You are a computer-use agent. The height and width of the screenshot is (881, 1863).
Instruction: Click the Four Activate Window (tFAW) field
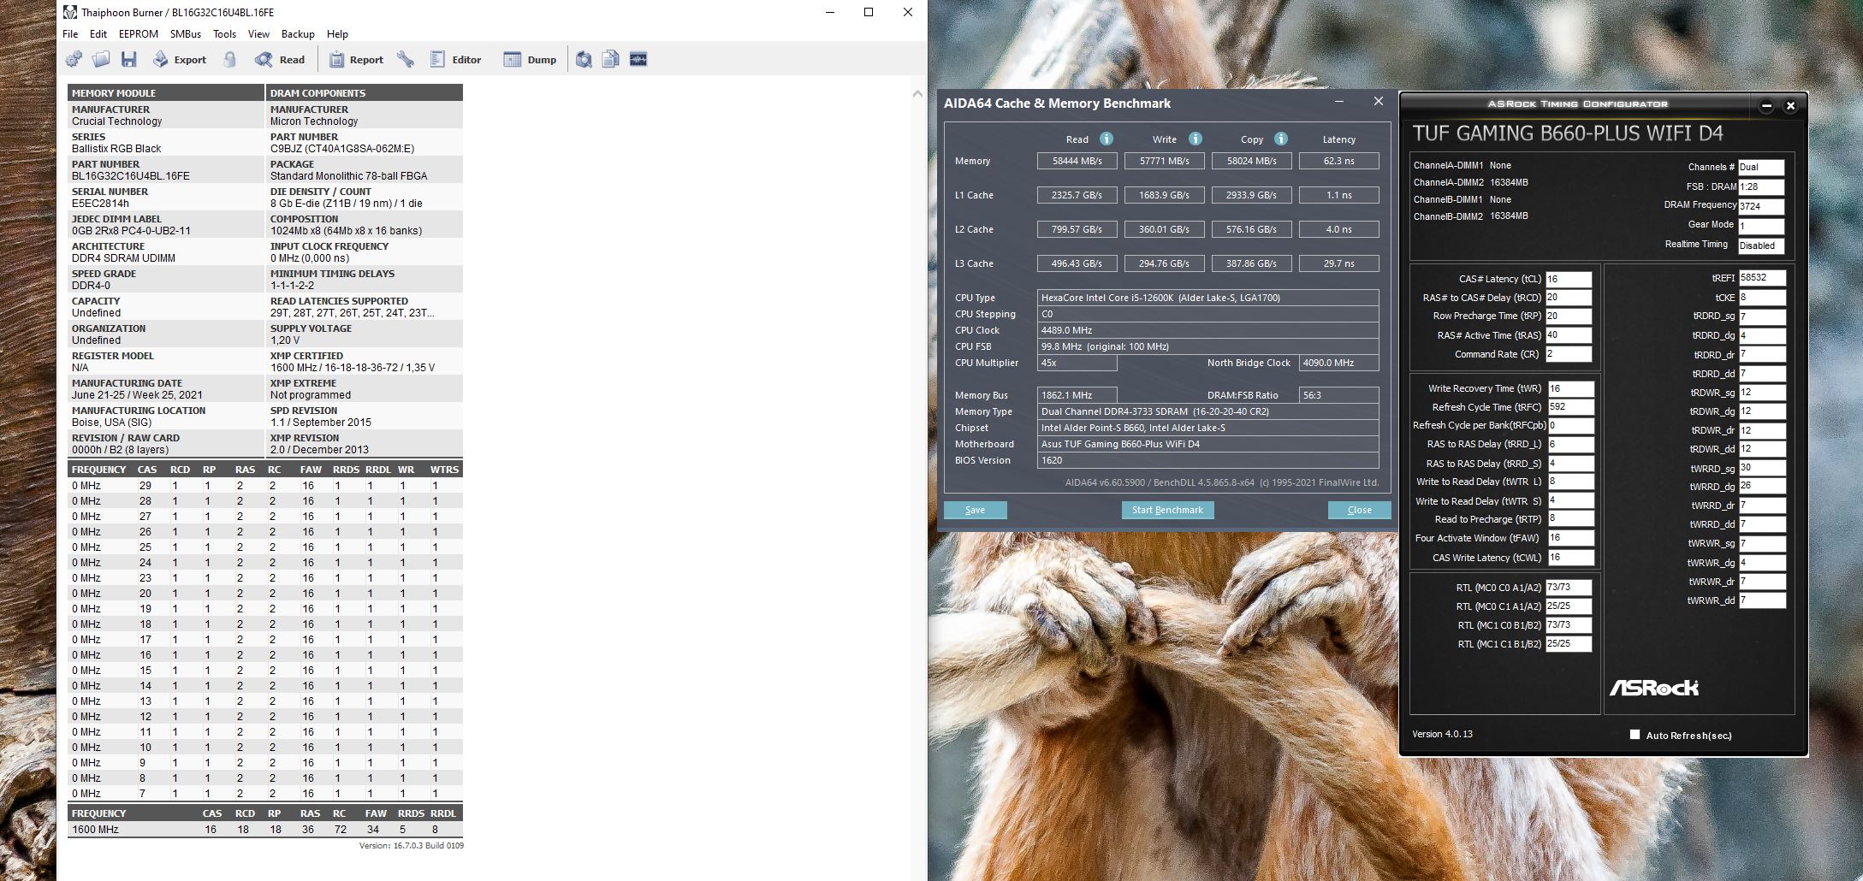pos(1571,538)
